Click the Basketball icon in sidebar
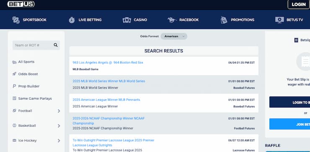The height and width of the screenshot is (152, 310). point(14,126)
